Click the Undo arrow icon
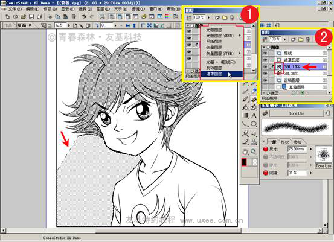The height and width of the screenshot is (242, 334). pyautogui.click(x=84, y=17)
